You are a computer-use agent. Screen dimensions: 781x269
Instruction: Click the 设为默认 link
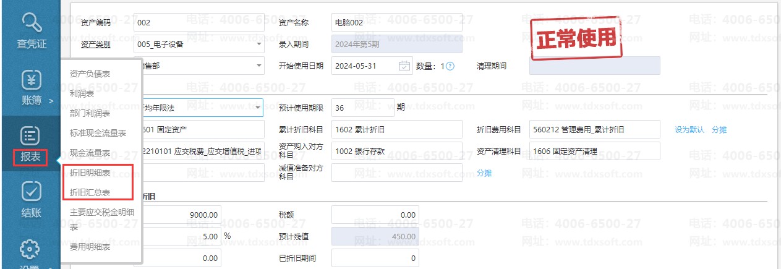point(689,130)
